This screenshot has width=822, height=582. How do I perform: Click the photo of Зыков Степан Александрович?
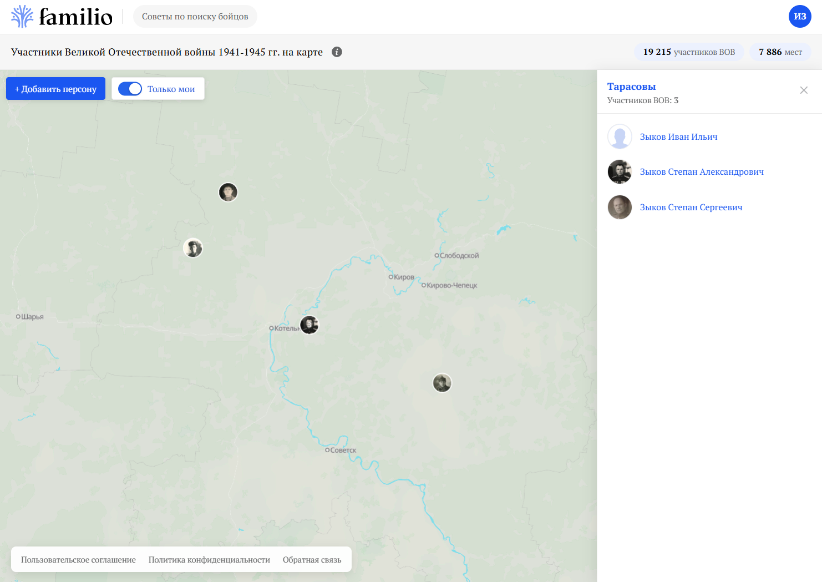(x=620, y=172)
